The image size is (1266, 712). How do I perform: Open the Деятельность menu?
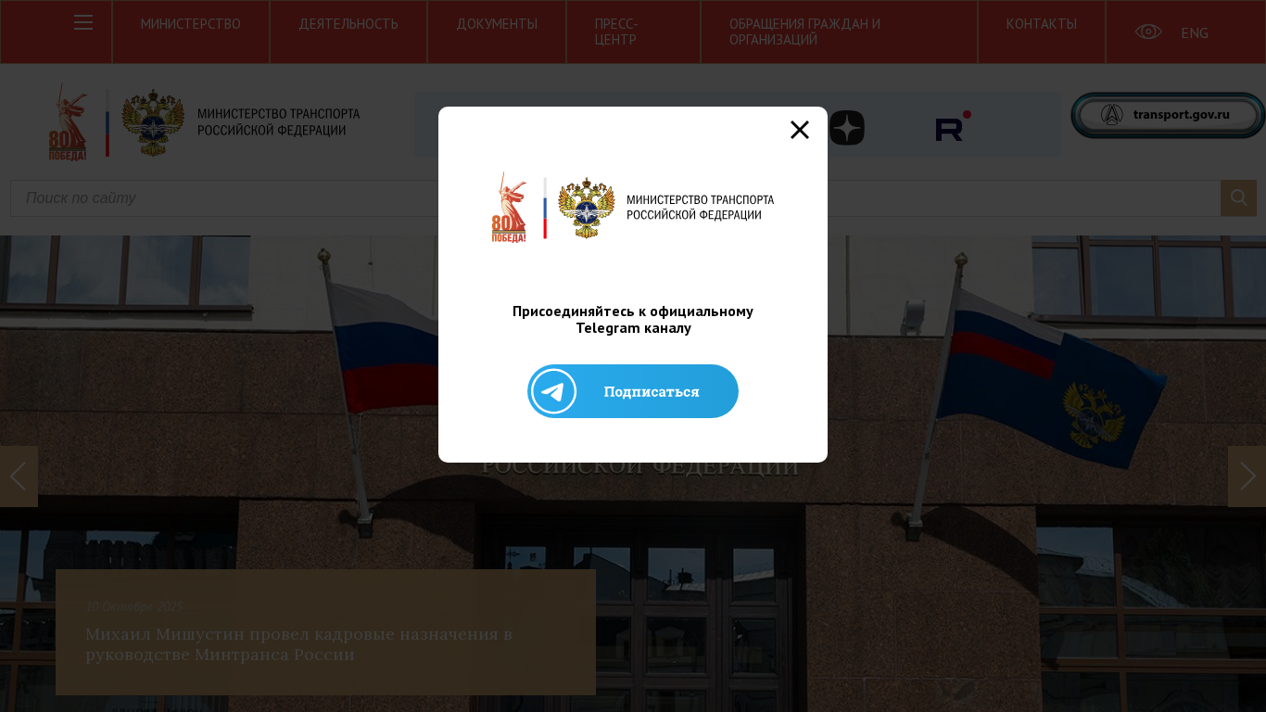coord(348,24)
